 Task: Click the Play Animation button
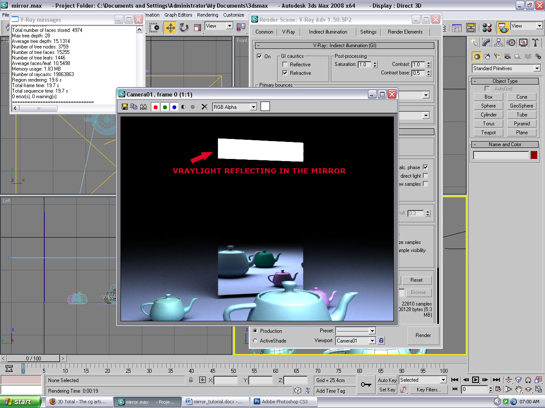[476, 380]
